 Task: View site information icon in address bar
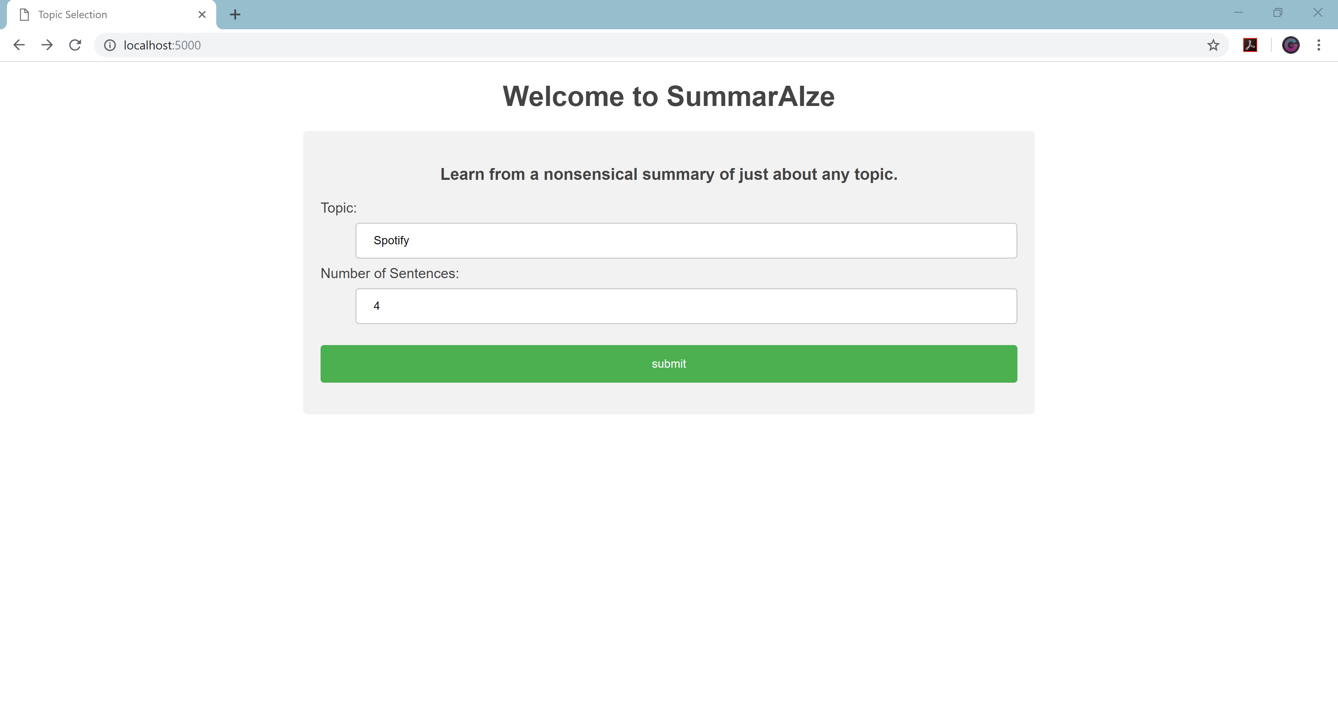point(110,45)
